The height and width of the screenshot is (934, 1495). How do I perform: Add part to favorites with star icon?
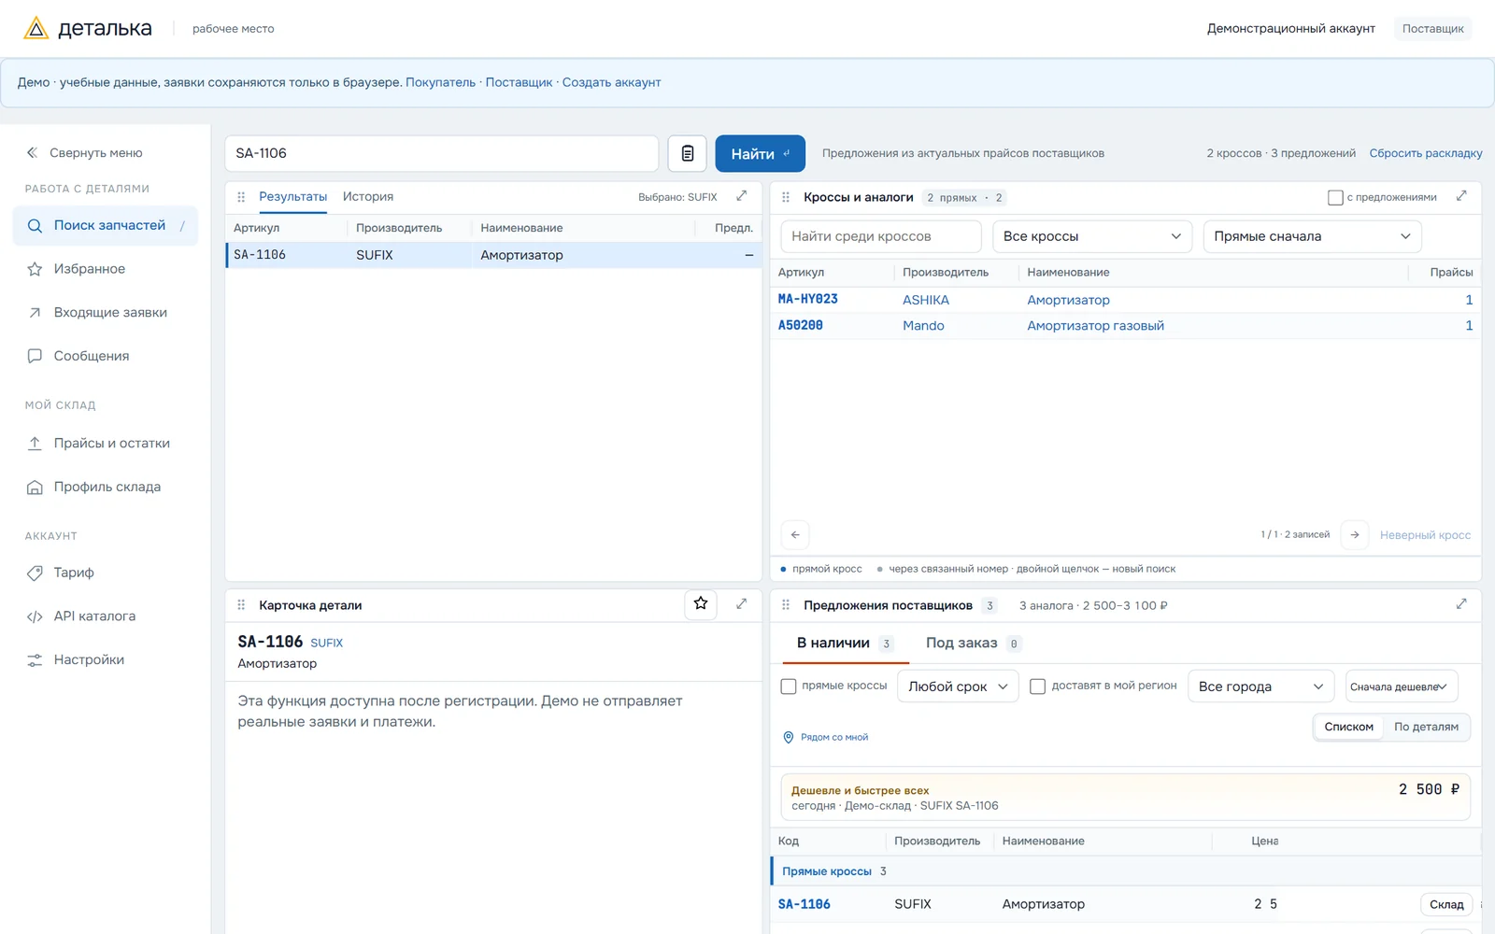(x=701, y=604)
